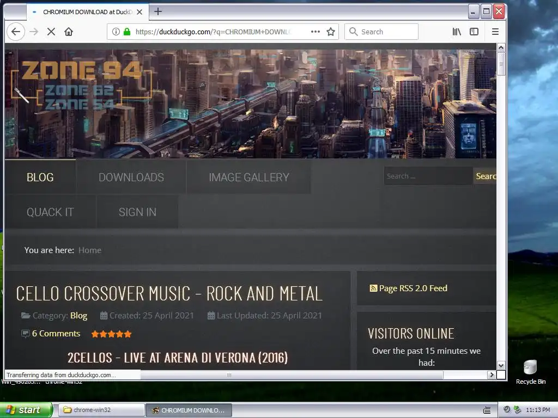Click the yellow website Search button
The width and height of the screenshot is (558, 418).
click(x=485, y=176)
